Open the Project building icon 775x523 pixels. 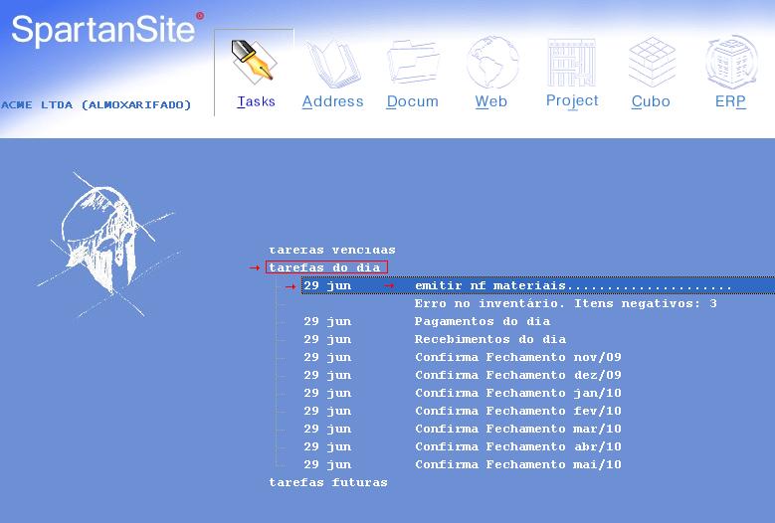(572, 62)
